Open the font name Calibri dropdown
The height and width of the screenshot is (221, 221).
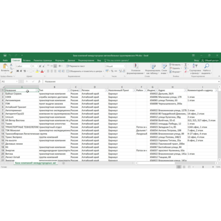[x=24, y=66]
